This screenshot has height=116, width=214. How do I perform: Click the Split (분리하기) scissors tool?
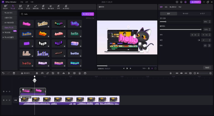pyautogui.click(x=25, y=73)
